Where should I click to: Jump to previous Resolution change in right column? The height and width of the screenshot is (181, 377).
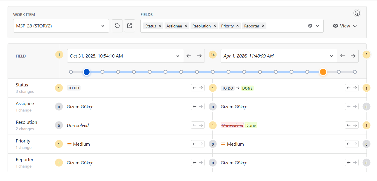[348, 125]
